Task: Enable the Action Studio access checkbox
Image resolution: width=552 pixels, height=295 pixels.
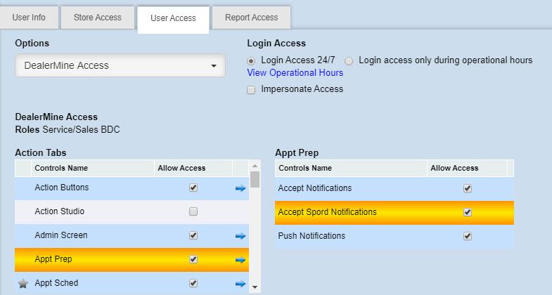Action: [193, 211]
